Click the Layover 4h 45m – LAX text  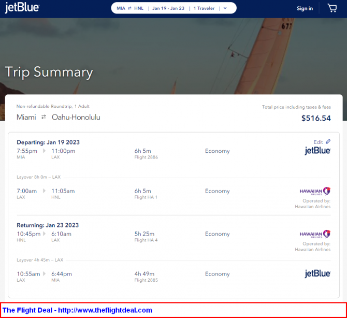point(40,260)
